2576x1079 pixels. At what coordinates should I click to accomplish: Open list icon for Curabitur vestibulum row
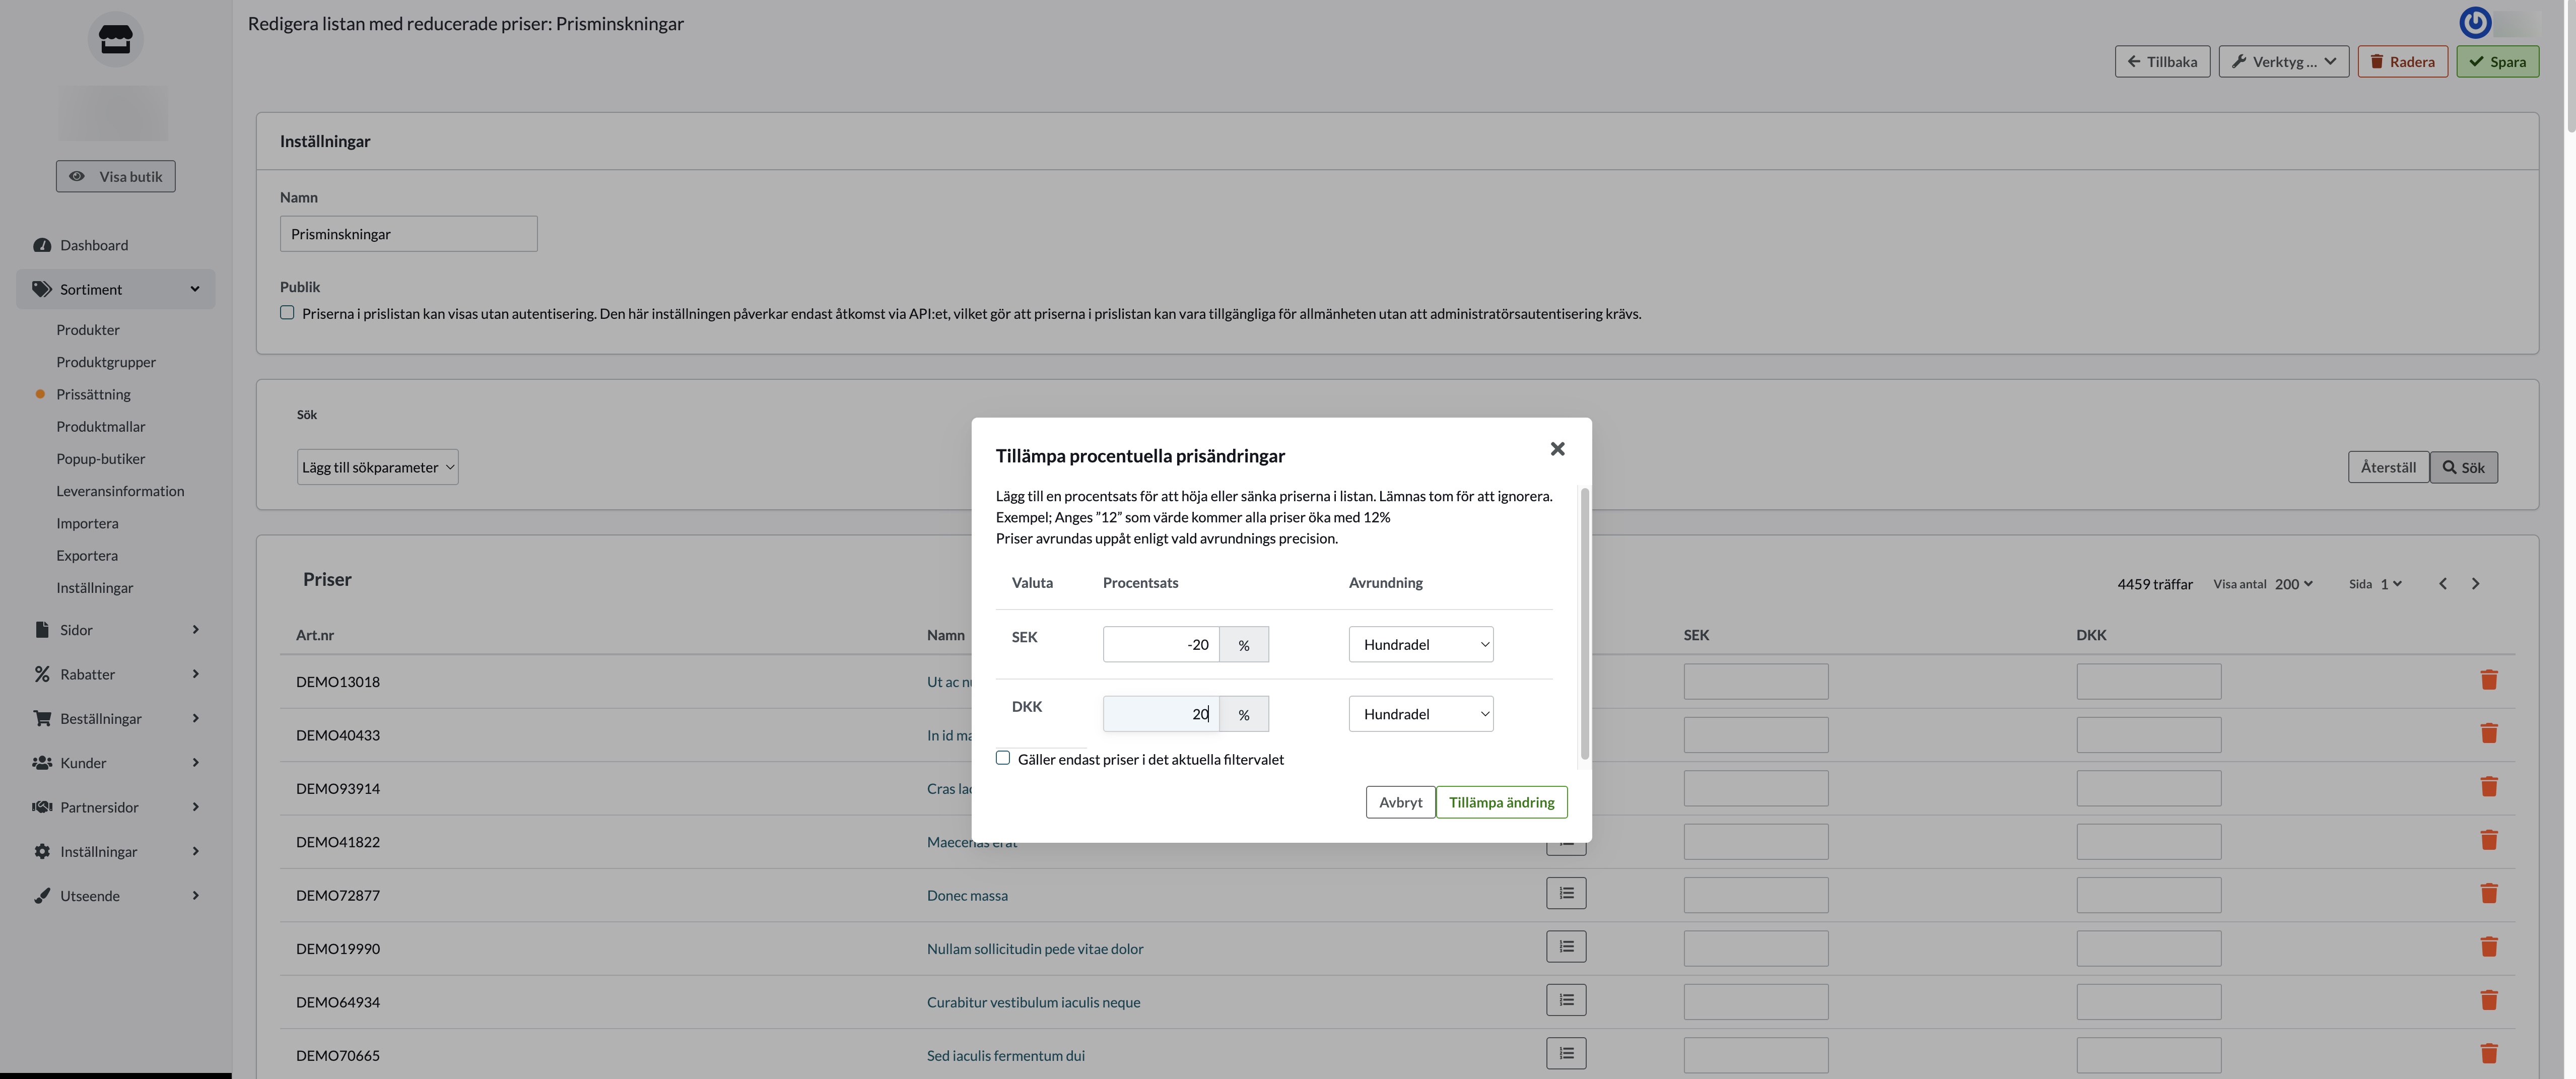[x=1566, y=1000]
